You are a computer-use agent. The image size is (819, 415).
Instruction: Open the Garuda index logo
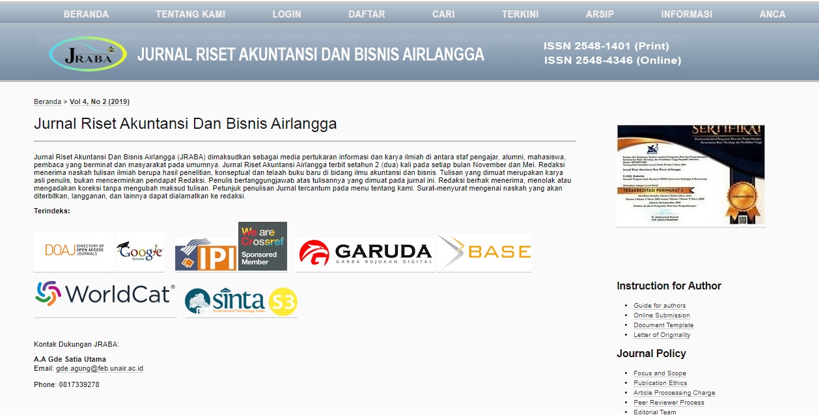(x=365, y=253)
